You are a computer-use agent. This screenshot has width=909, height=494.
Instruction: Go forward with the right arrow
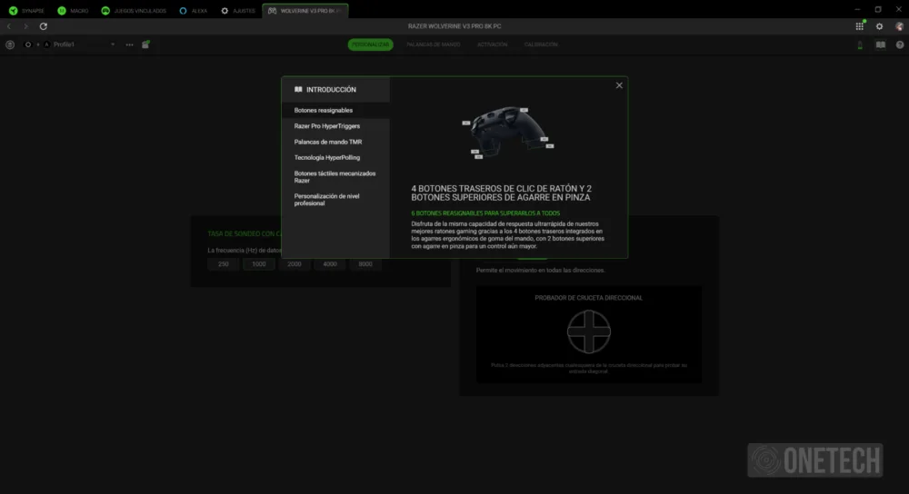25,26
